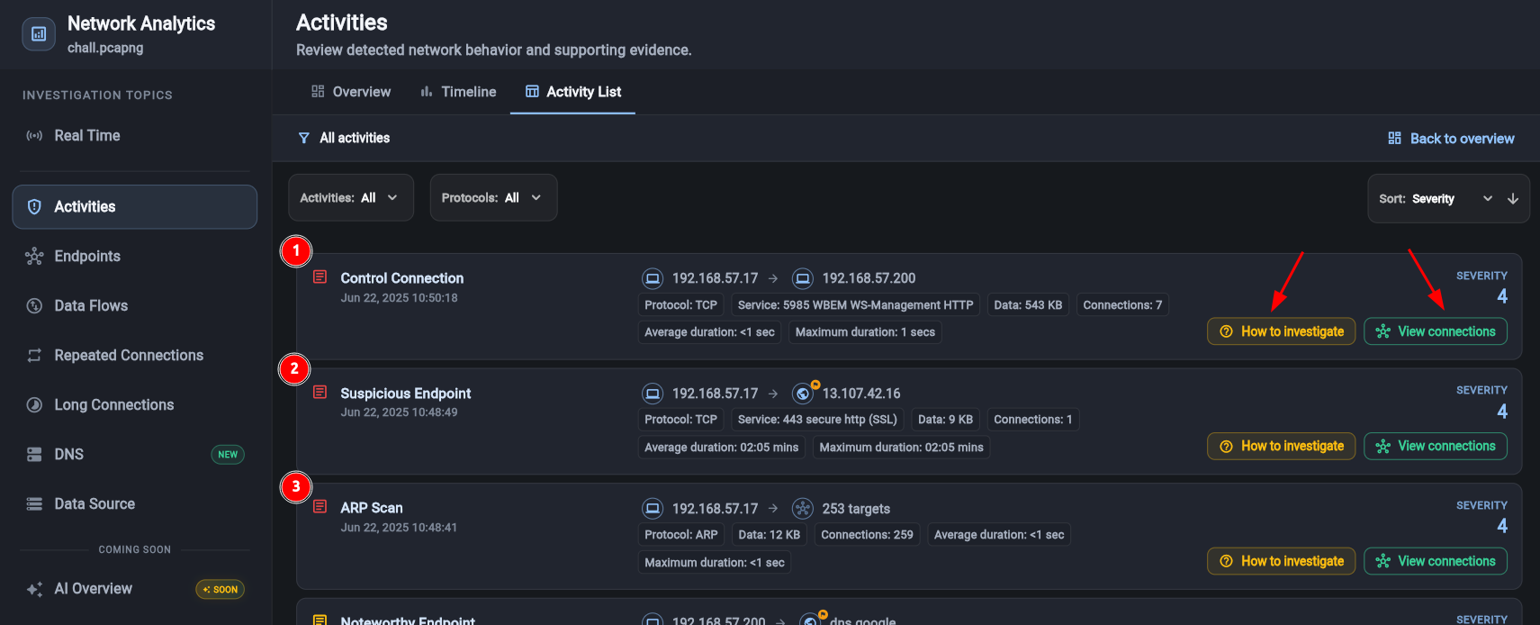Click the ARP Scan activity icon
The width and height of the screenshot is (1540, 625).
pyautogui.click(x=320, y=507)
